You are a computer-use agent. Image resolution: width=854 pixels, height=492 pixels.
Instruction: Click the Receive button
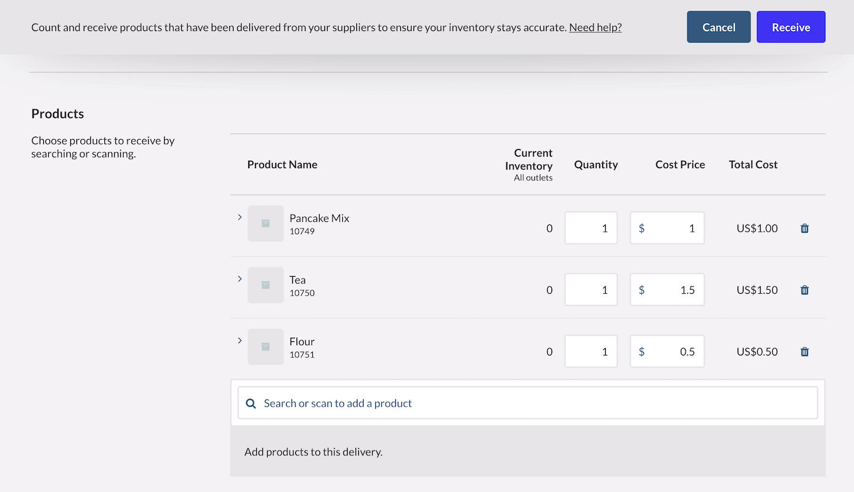tap(791, 27)
